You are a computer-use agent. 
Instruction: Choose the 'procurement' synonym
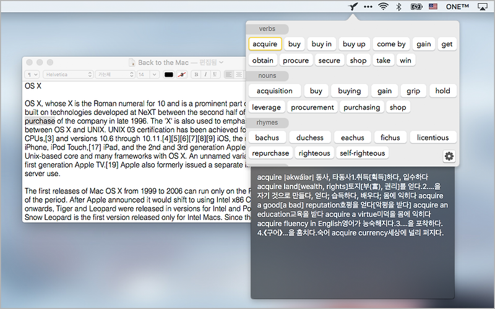(x=312, y=107)
